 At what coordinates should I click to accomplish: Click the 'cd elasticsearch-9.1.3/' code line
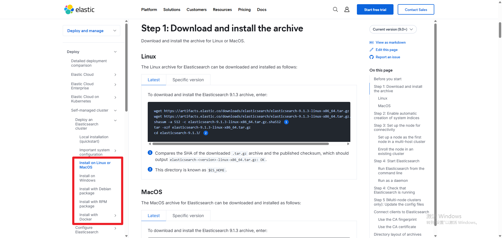pos(177,133)
